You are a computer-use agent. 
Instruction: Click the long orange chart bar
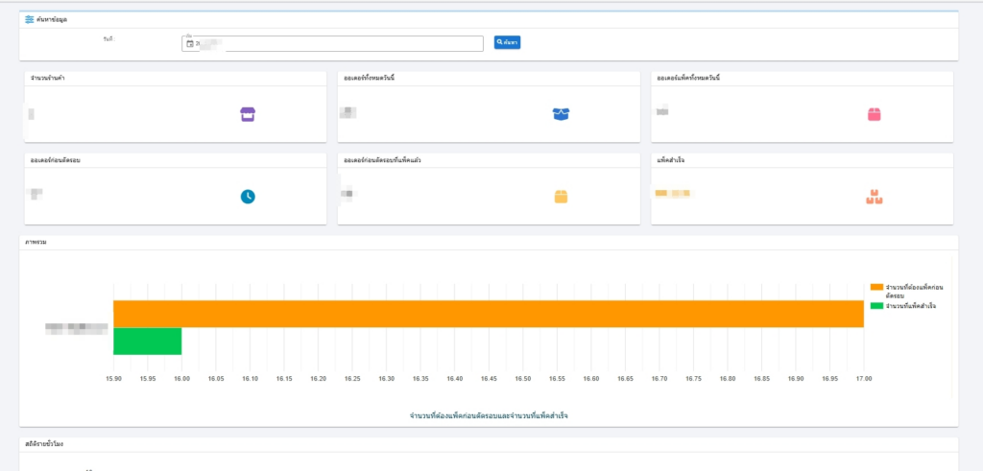coord(488,314)
